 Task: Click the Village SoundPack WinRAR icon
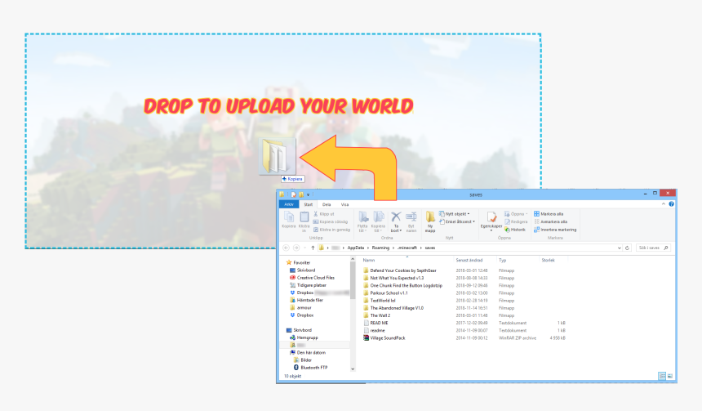coord(367,338)
